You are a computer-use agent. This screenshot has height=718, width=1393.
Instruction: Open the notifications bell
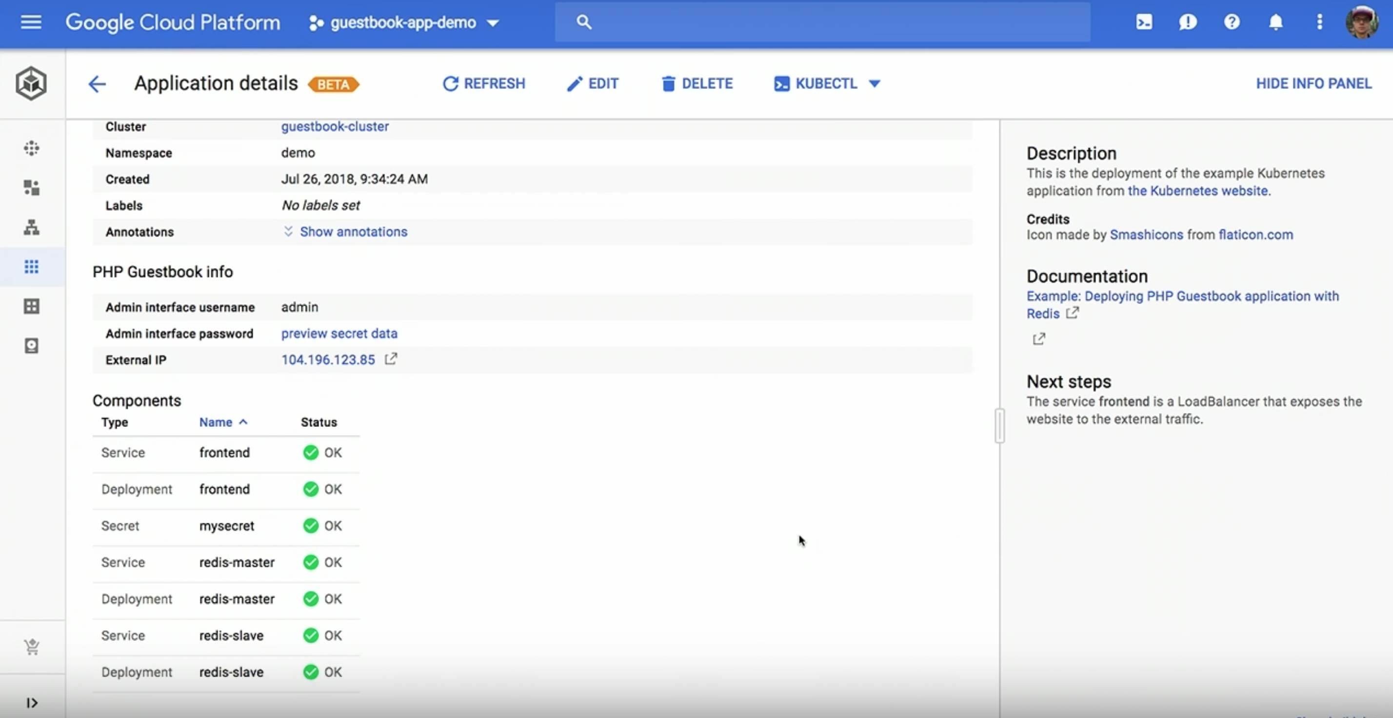tap(1275, 22)
